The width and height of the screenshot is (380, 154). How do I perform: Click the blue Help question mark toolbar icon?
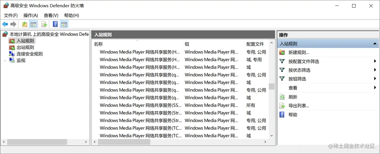point(55,24)
